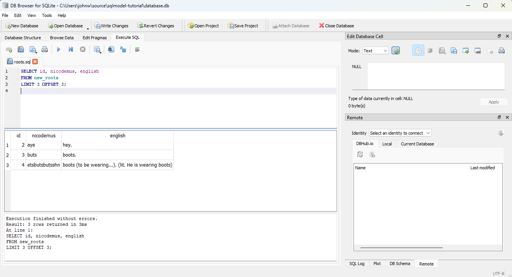Click the open new SQL tab icon

pos(9,49)
